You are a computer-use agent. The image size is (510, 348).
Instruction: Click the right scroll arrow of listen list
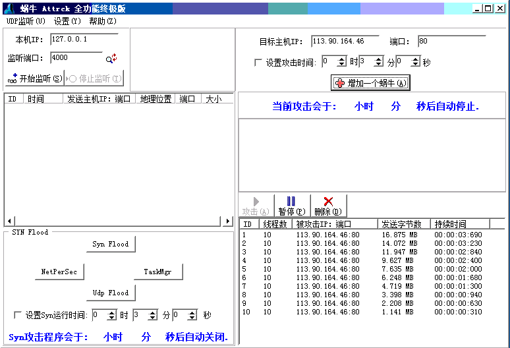pos(228,221)
